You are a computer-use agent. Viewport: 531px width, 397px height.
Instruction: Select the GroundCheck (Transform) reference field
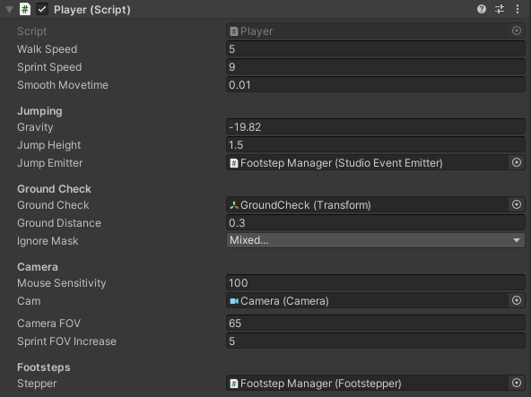[368, 204]
